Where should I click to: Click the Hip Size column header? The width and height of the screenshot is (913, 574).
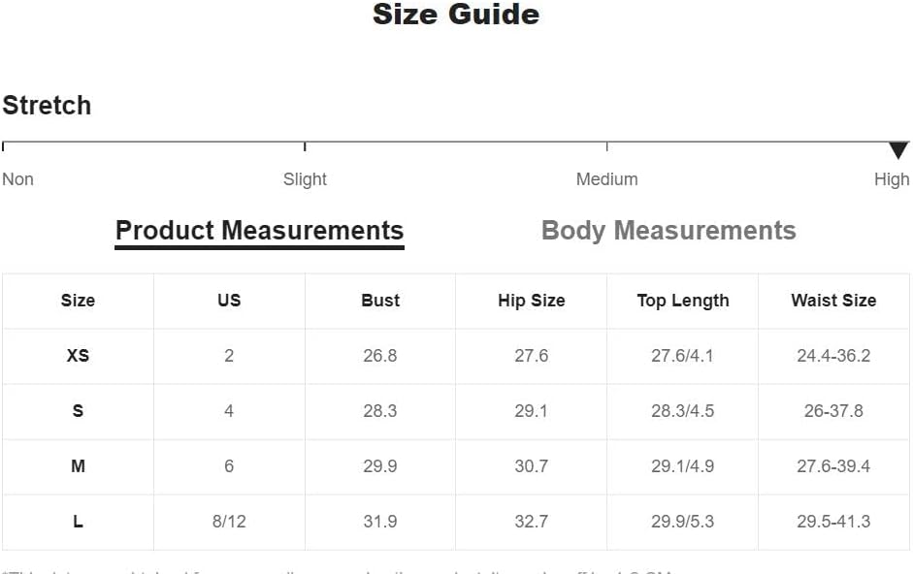click(532, 301)
